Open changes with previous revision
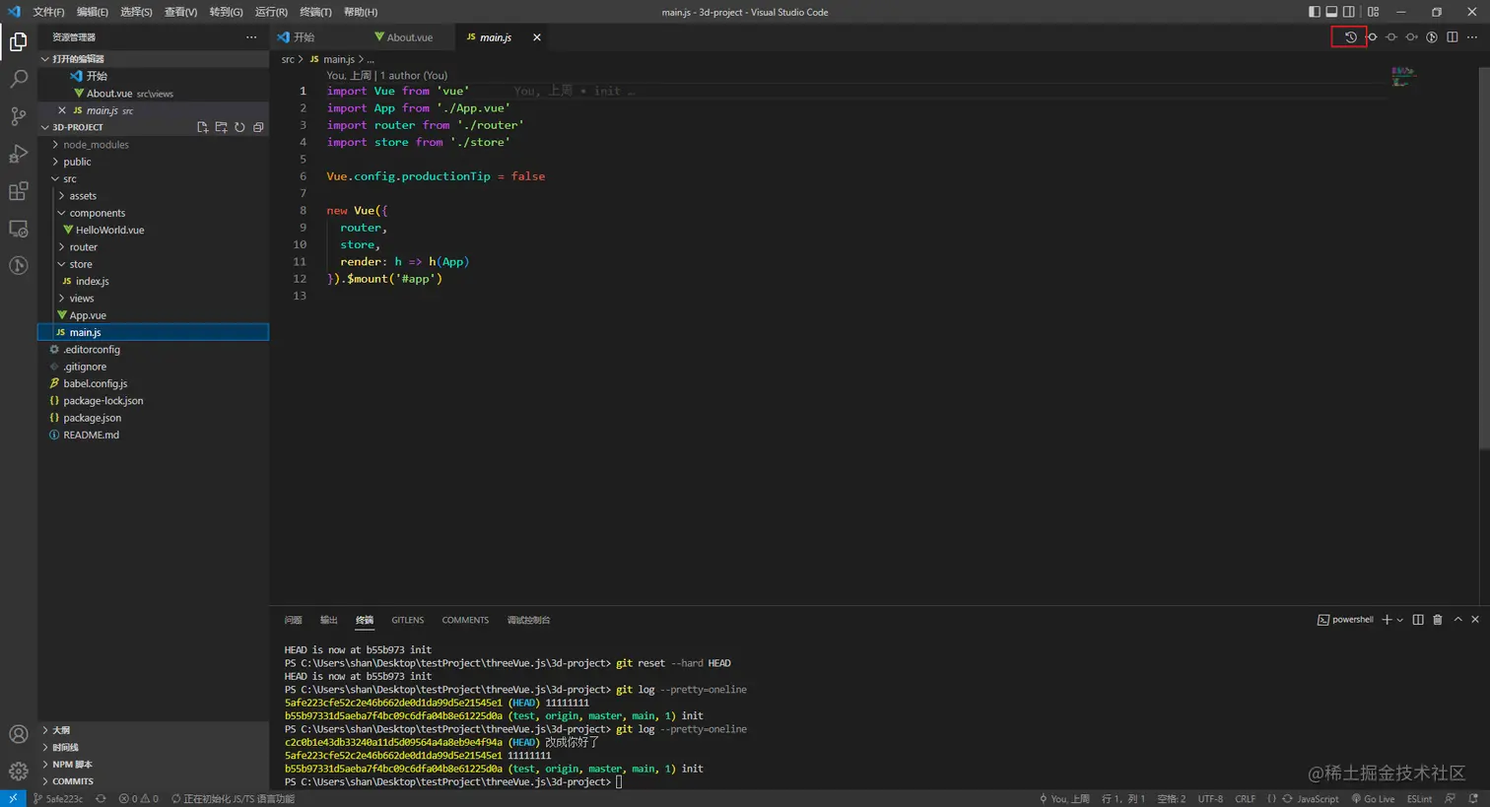 (1371, 37)
